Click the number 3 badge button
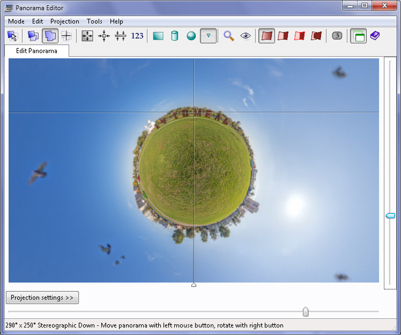This screenshot has width=401, height=335. pyautogui.click(x=337, y=36)
